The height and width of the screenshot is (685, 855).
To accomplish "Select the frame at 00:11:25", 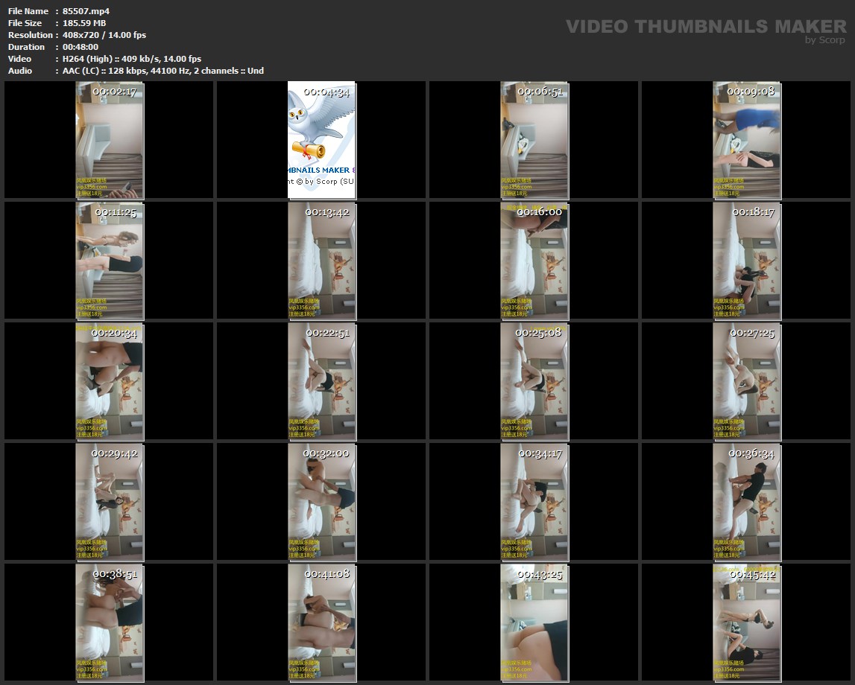I will pyautogui.click(x=110, y=261).
